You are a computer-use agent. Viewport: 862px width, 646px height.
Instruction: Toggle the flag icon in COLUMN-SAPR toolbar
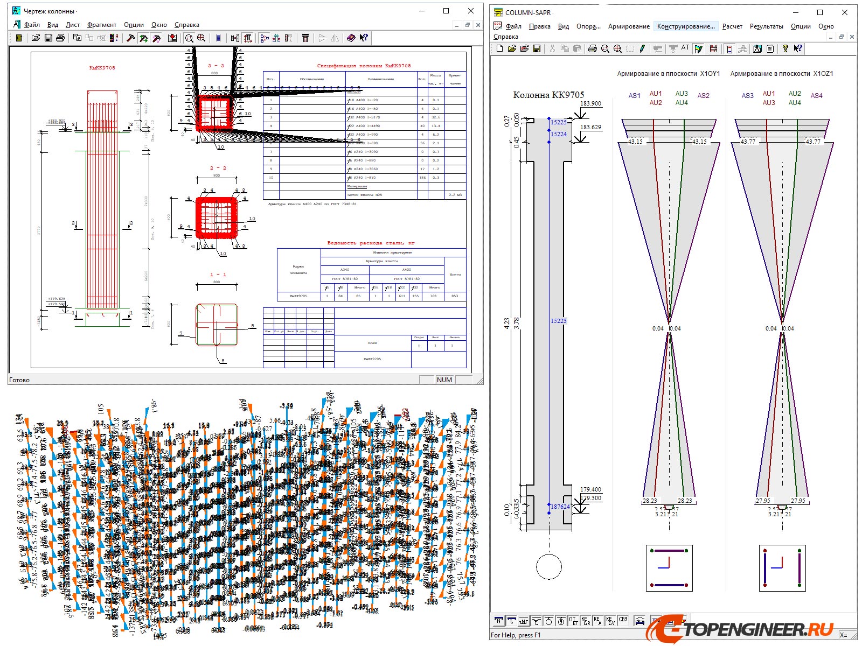tap(699, 49)
